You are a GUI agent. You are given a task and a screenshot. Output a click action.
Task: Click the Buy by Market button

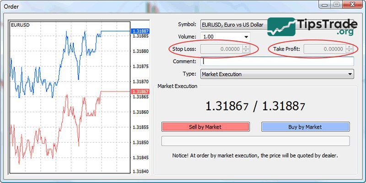(x=305, y=127)
